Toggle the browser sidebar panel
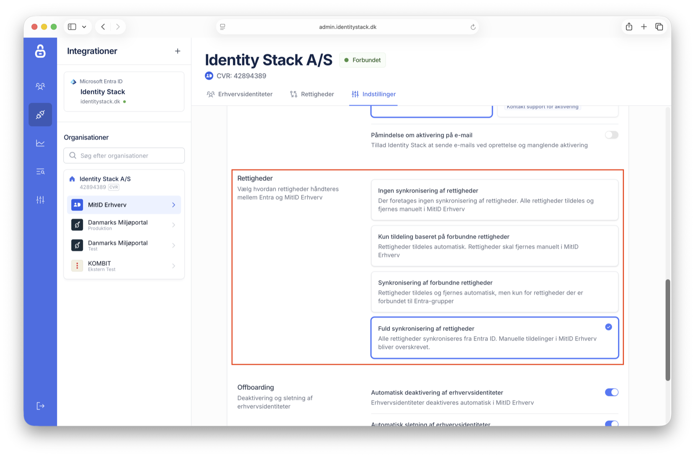The image size is (695, 457). 72,27
